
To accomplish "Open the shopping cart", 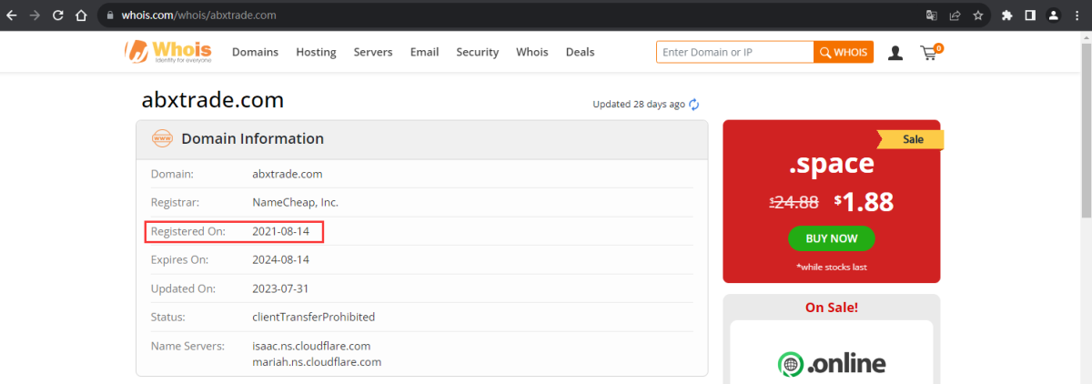I will [x=929, y=53].
